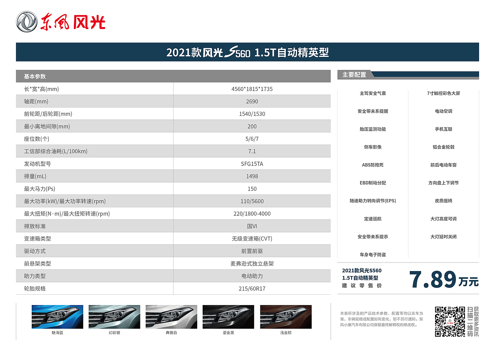Click the QR code image
The height and width of the screenshot is (355, 495).
click(450, 321)
